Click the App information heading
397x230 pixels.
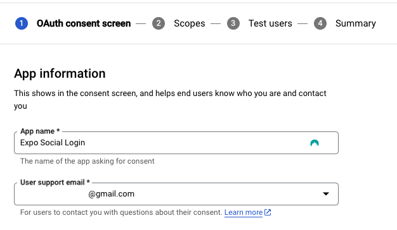(x=60, y=74)
